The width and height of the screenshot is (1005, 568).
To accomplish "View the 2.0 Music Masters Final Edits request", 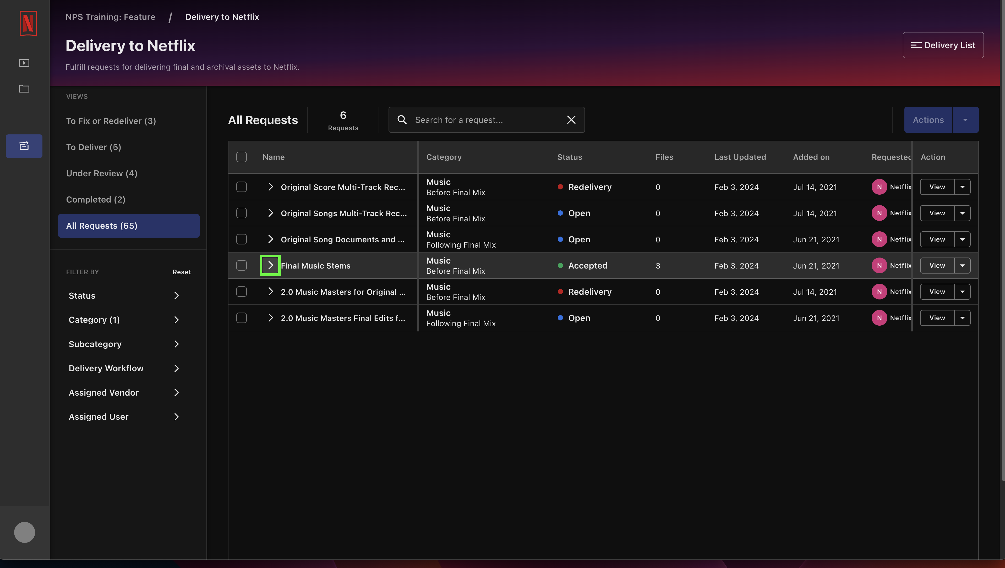I will click(937, 318).
